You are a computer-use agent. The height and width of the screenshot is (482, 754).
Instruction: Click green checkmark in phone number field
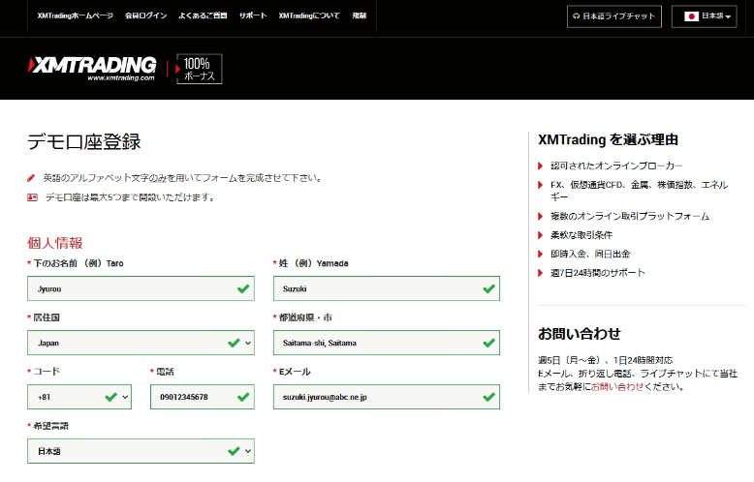243,397
